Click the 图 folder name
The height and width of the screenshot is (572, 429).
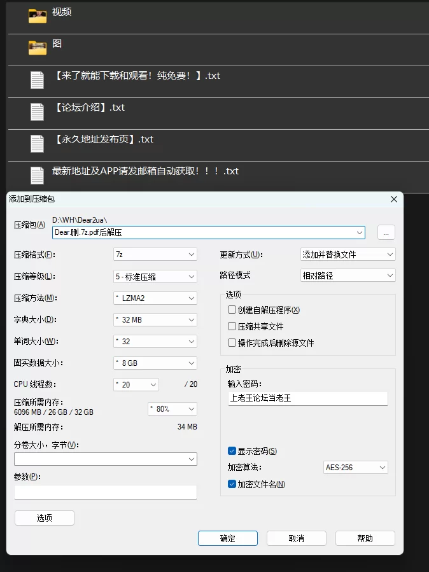coord(57,44)
